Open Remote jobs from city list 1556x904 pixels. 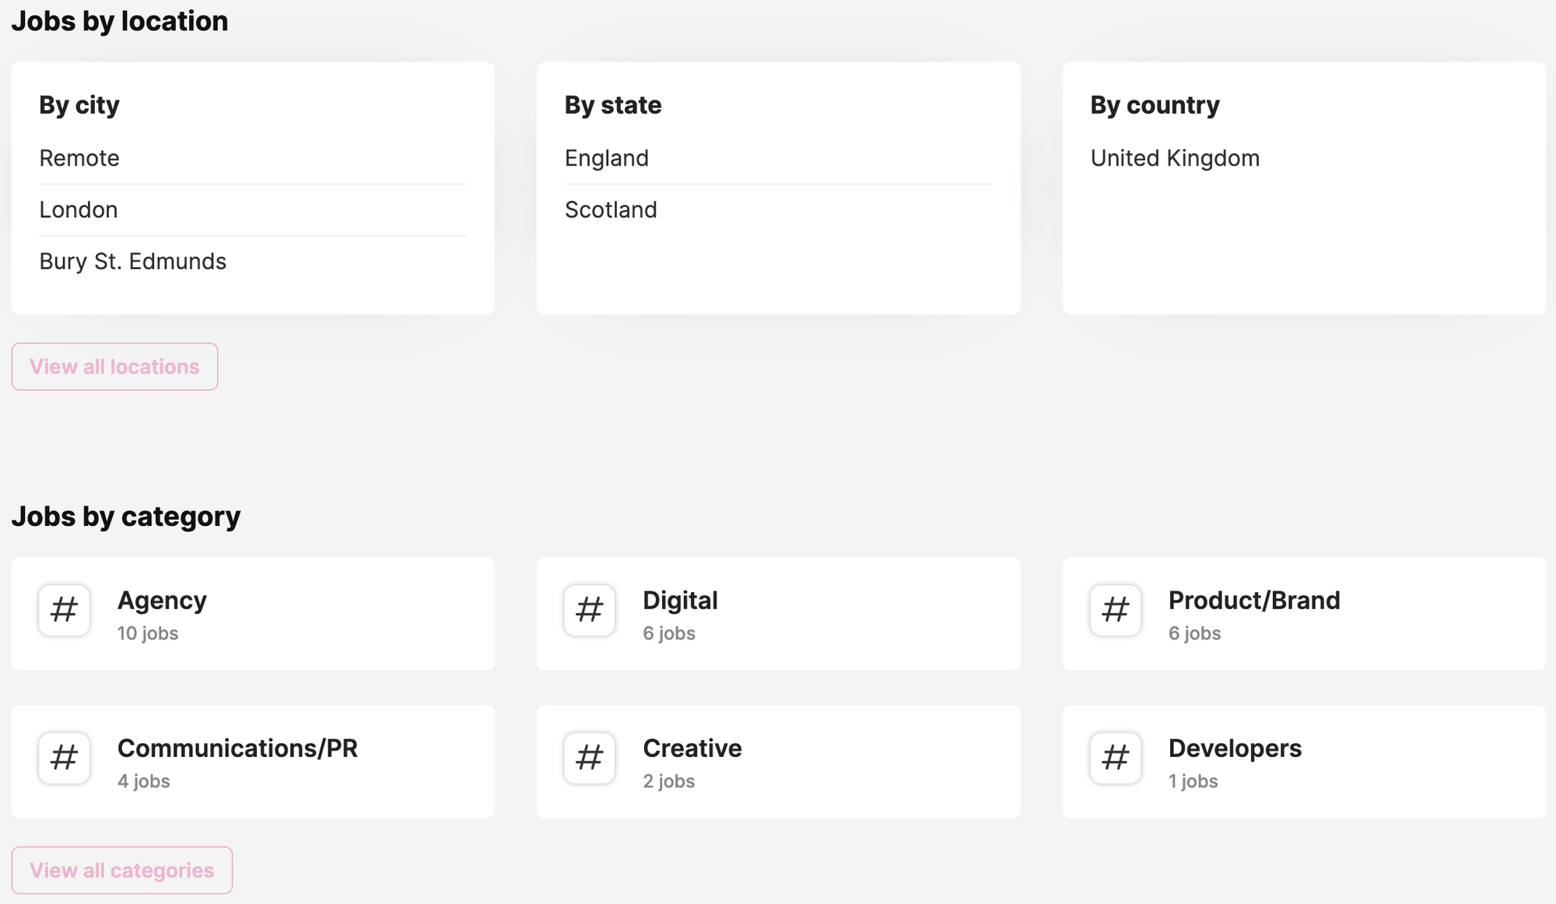[x=79, y=158]
